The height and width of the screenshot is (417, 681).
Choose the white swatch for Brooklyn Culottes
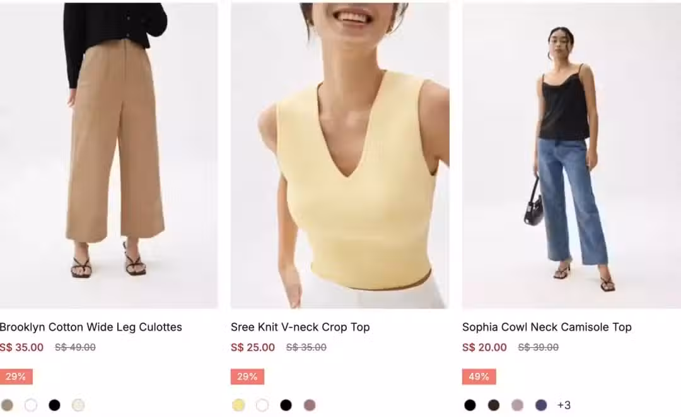(31, 405)
